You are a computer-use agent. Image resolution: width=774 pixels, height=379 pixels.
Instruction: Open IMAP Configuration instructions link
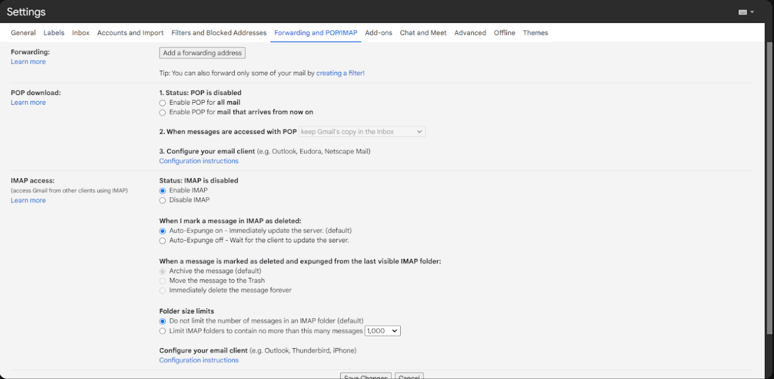click(x=199, y=360)
